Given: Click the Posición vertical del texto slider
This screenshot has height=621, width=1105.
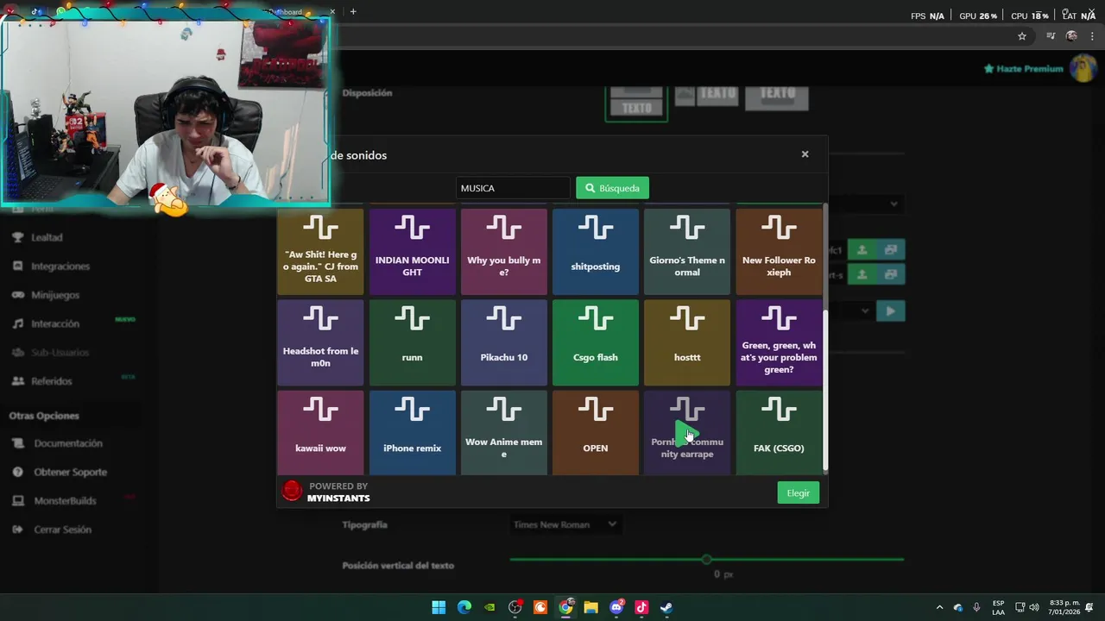Looking at the screenshot, I should tap(706, 560).
